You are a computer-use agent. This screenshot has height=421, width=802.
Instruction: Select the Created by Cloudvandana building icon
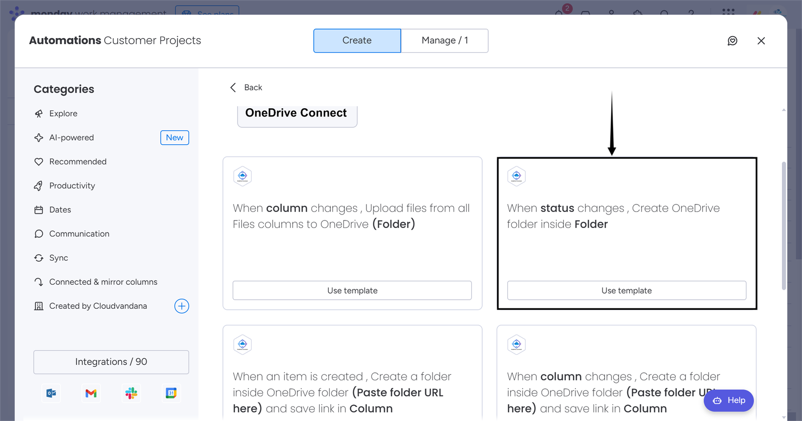[39, 306]
